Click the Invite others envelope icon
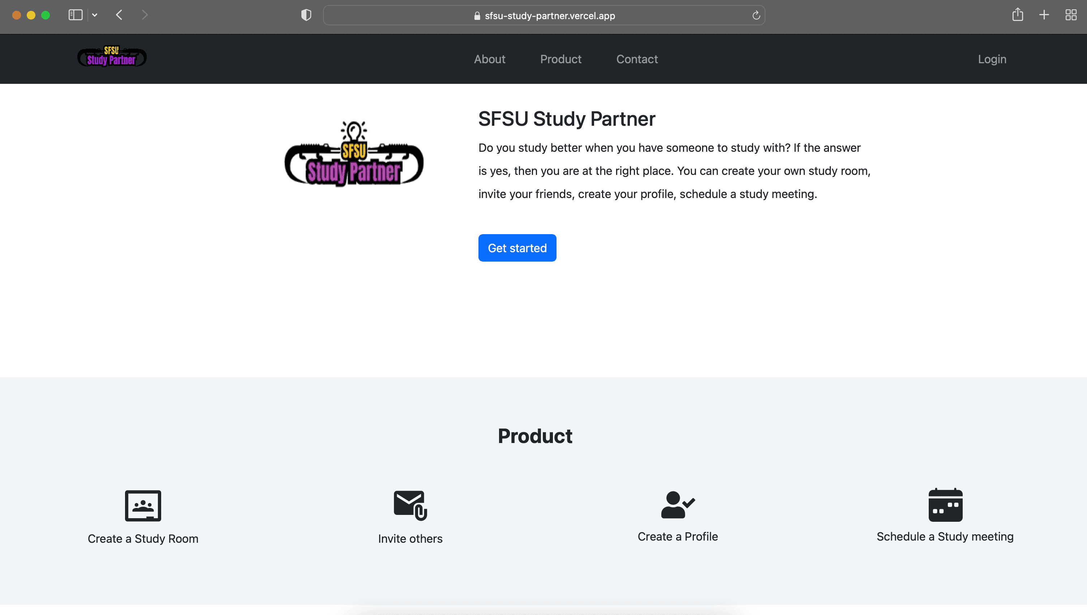The height and width of the screenshot is (615, 1087). [x=410, y=506]
